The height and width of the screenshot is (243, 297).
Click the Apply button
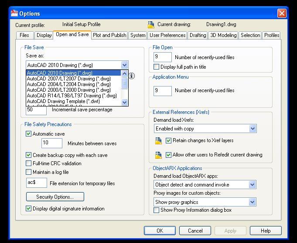tap(230, 231)
